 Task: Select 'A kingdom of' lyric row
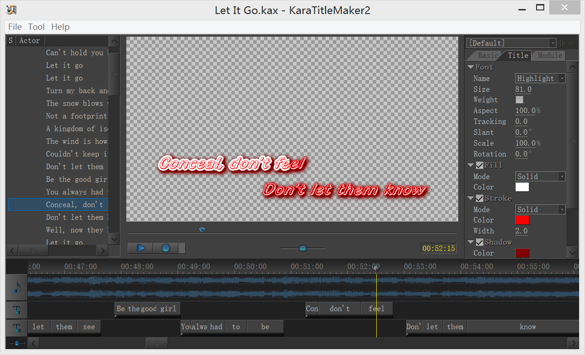pyautogui.click(x=58, y=128)
